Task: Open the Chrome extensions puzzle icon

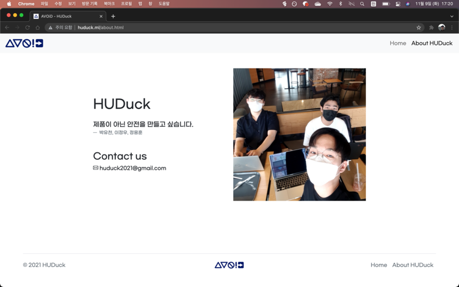Action: (x=431, y=28)
